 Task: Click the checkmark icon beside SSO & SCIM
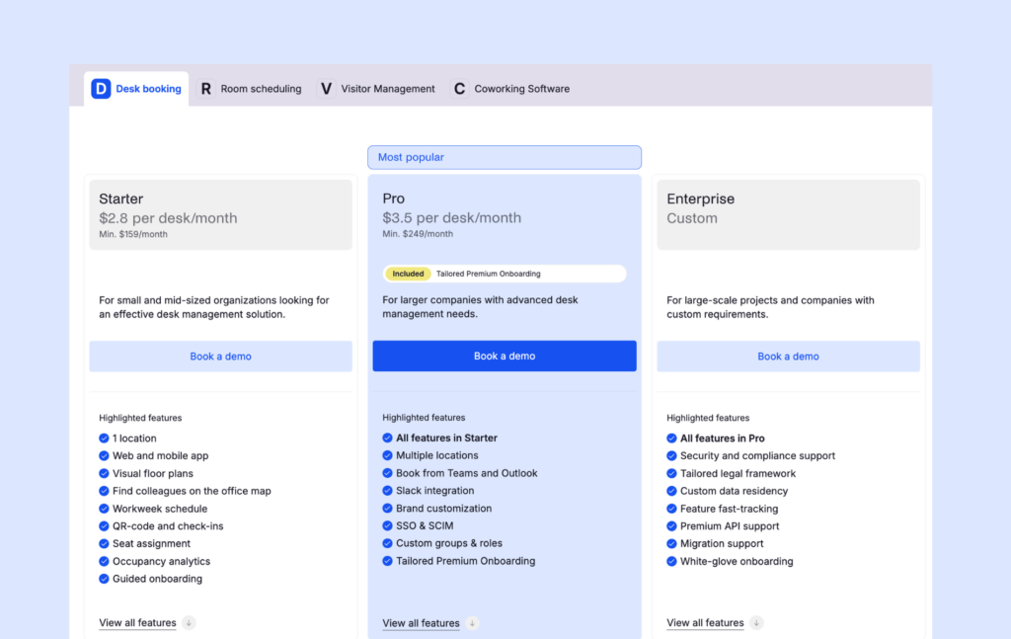coord(387,526)
